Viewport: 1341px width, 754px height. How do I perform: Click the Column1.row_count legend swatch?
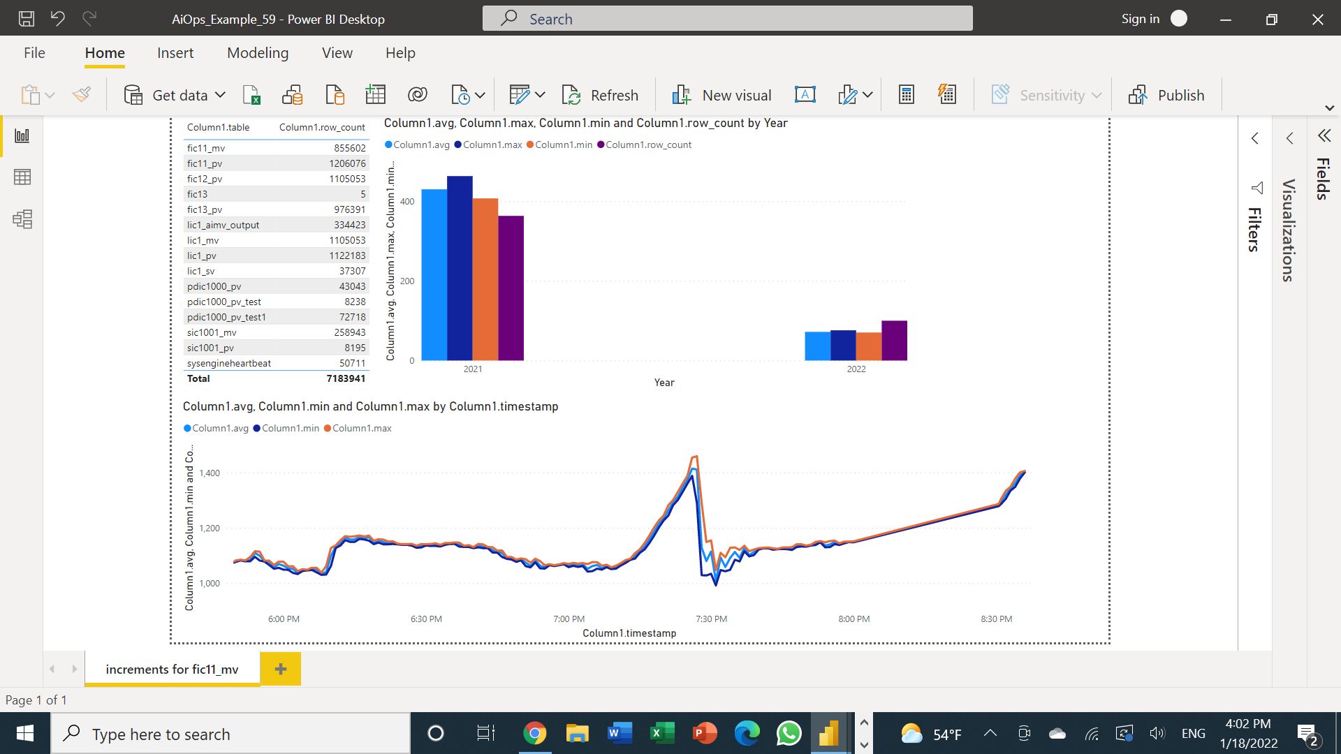(601, 145)
